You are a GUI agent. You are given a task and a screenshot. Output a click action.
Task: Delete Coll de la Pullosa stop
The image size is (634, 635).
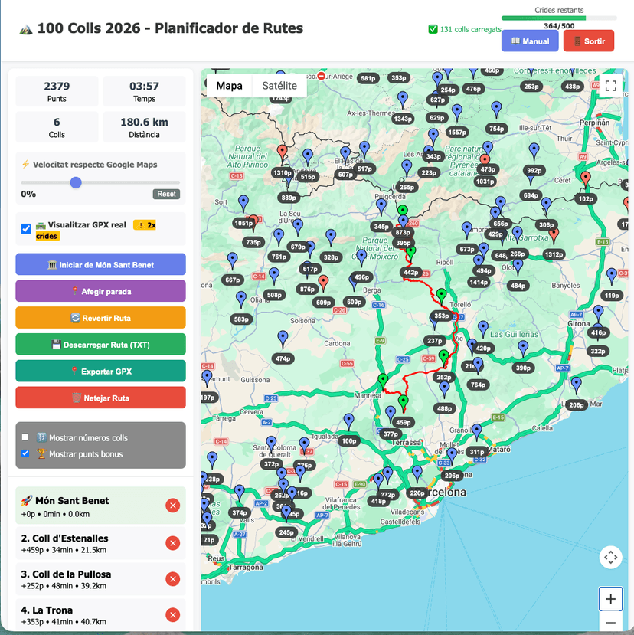click(x=172, y=579)
